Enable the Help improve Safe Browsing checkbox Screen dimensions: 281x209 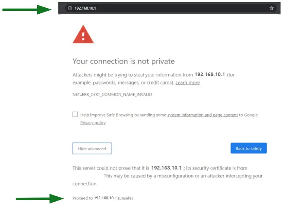75,114
